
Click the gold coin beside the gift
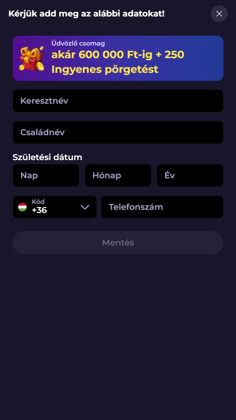click(40, 67)
